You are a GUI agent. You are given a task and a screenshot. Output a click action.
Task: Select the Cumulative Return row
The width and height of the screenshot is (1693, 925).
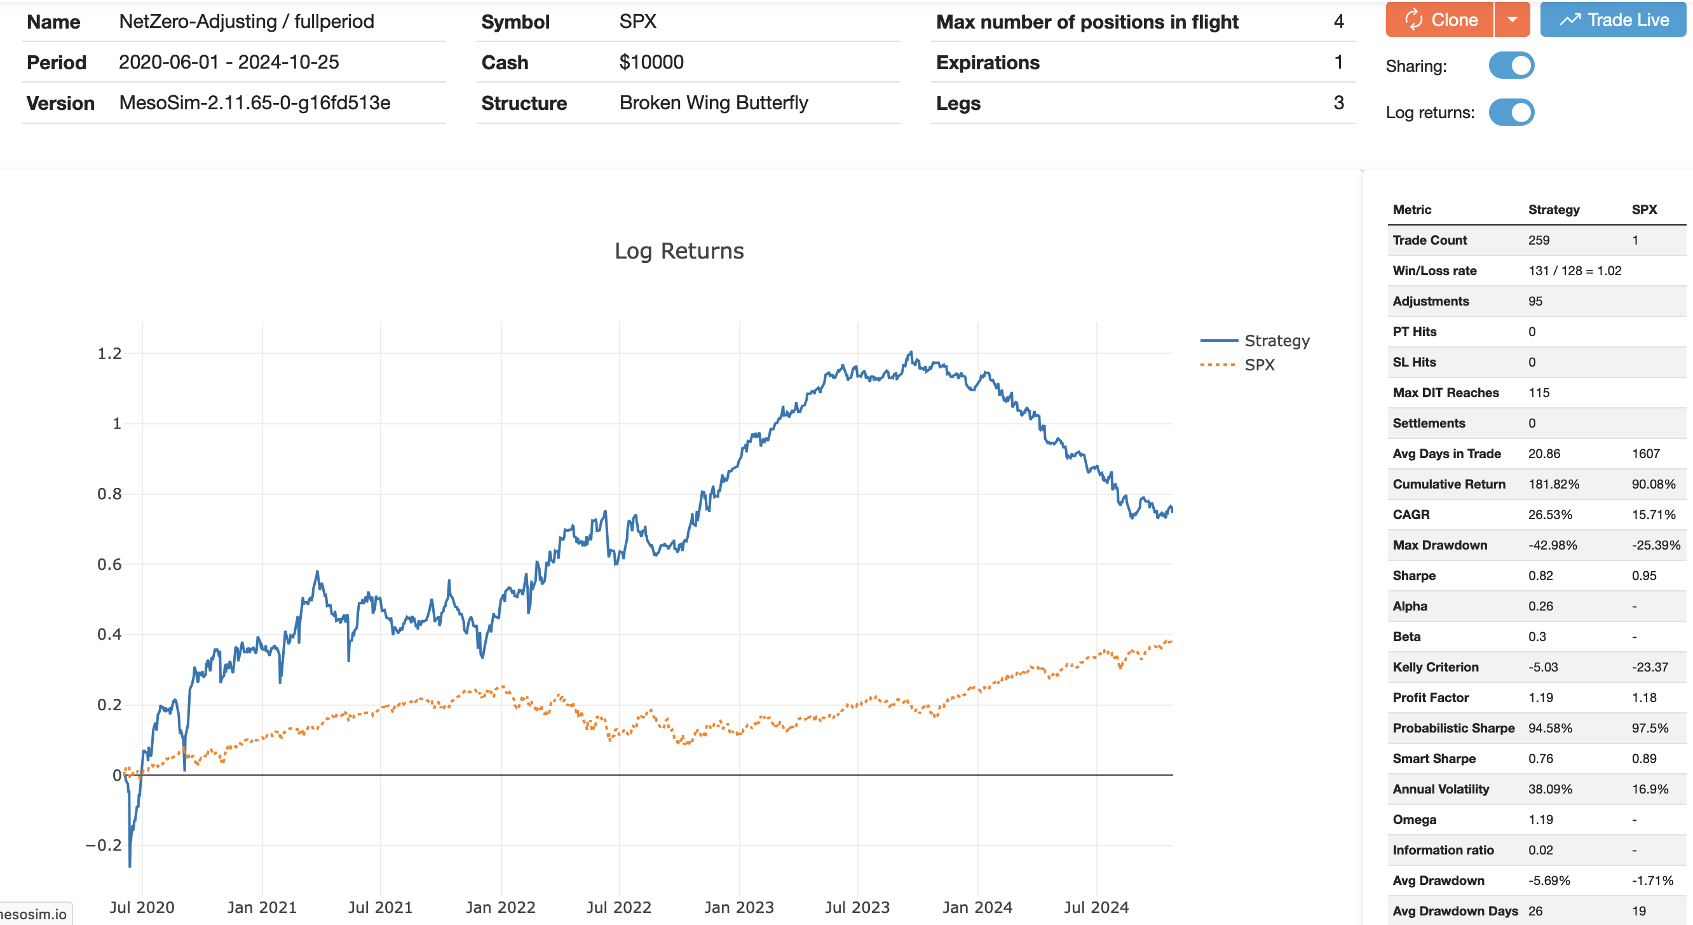point(1448,484)
